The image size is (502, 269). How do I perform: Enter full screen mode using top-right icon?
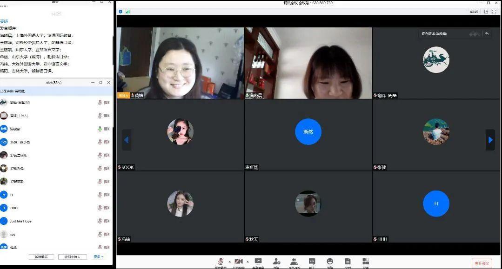click(495, 12)
